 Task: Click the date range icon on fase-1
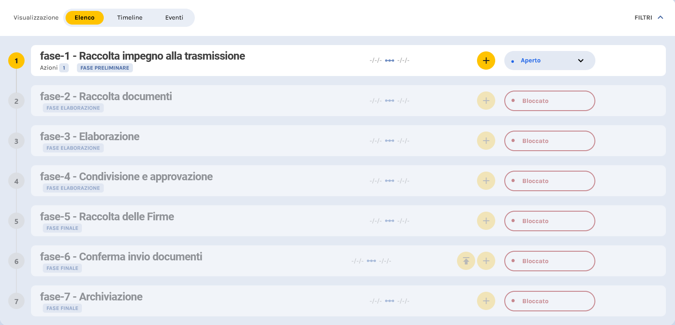coord(390,60)
